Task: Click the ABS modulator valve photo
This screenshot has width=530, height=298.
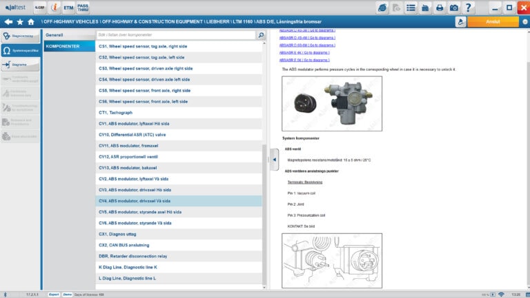Action: pyautogui.click(x=332, y=103)
